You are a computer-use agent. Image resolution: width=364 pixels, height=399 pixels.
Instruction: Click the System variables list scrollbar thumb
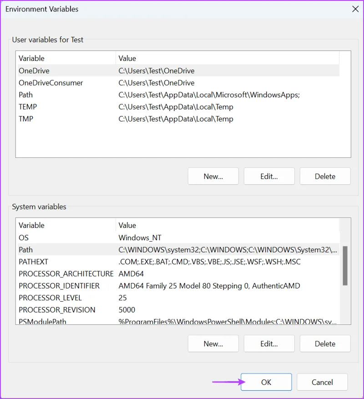click(x=345, y=265)
